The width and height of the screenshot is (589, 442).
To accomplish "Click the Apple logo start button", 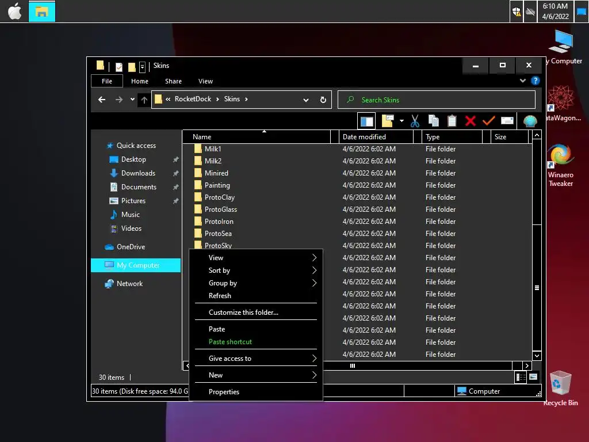I will tap(14, 12).
